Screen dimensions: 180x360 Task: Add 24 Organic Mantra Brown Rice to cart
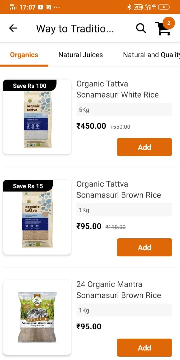(145, 348)
